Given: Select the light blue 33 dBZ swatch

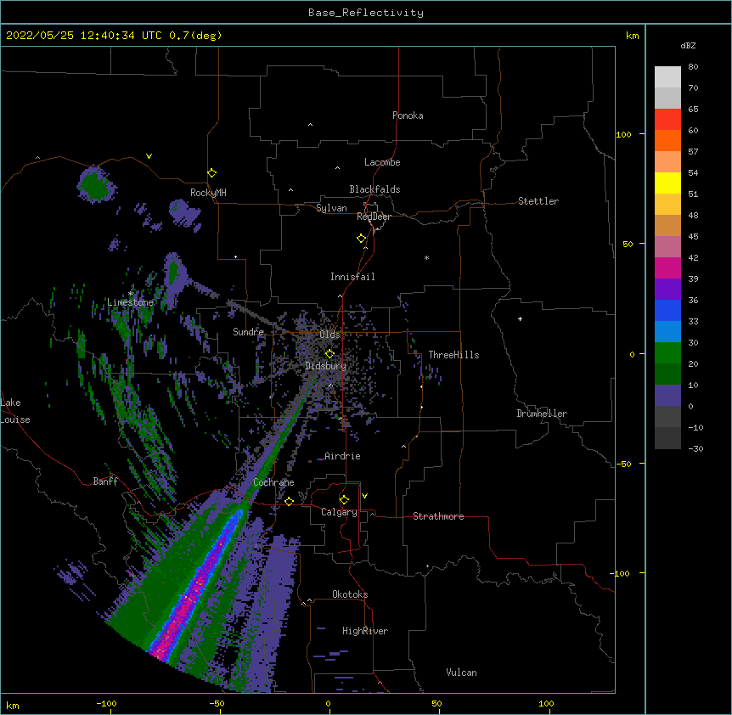Looking at the screenshot, I should click(x=667, y=331).
